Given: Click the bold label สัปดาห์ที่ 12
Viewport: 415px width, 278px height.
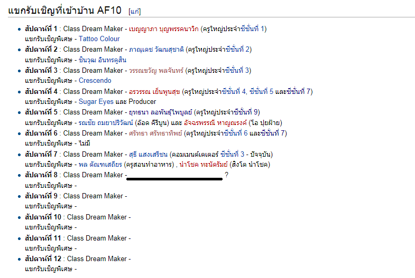Looking at the screenshot, I should click(x=43, y=259).
